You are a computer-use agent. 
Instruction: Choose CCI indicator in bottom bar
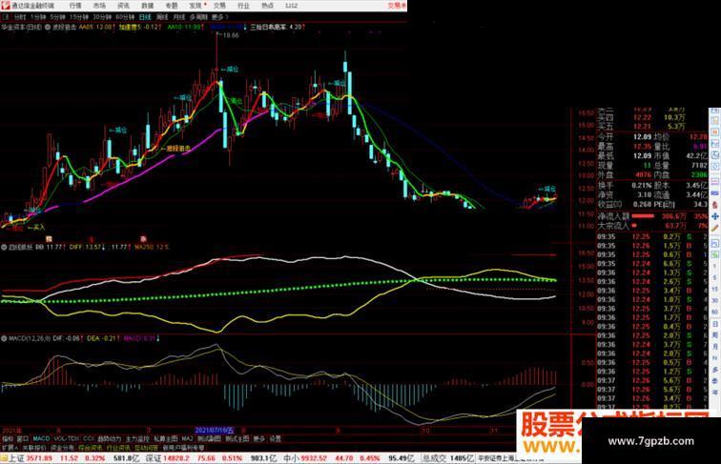point(89,439)
